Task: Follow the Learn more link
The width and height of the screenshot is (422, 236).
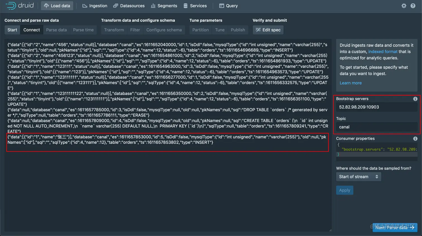Action: 351,83
